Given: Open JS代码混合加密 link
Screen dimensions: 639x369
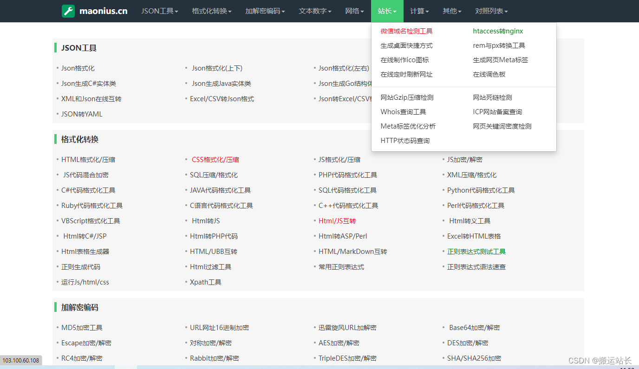Looking at the screenshot, I should coord(86,175).
